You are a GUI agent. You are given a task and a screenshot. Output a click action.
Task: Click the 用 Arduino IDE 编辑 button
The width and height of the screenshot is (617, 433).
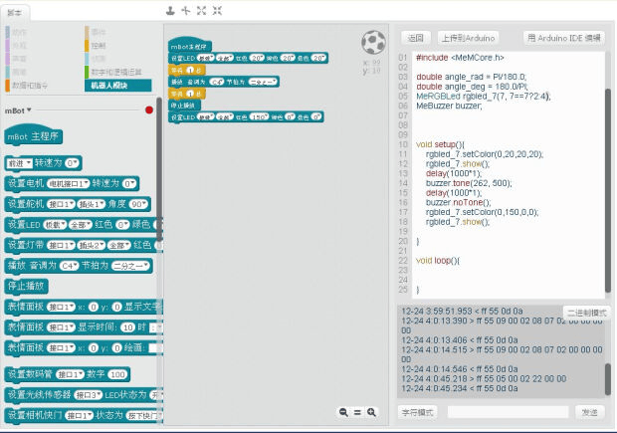click(563, 38)
